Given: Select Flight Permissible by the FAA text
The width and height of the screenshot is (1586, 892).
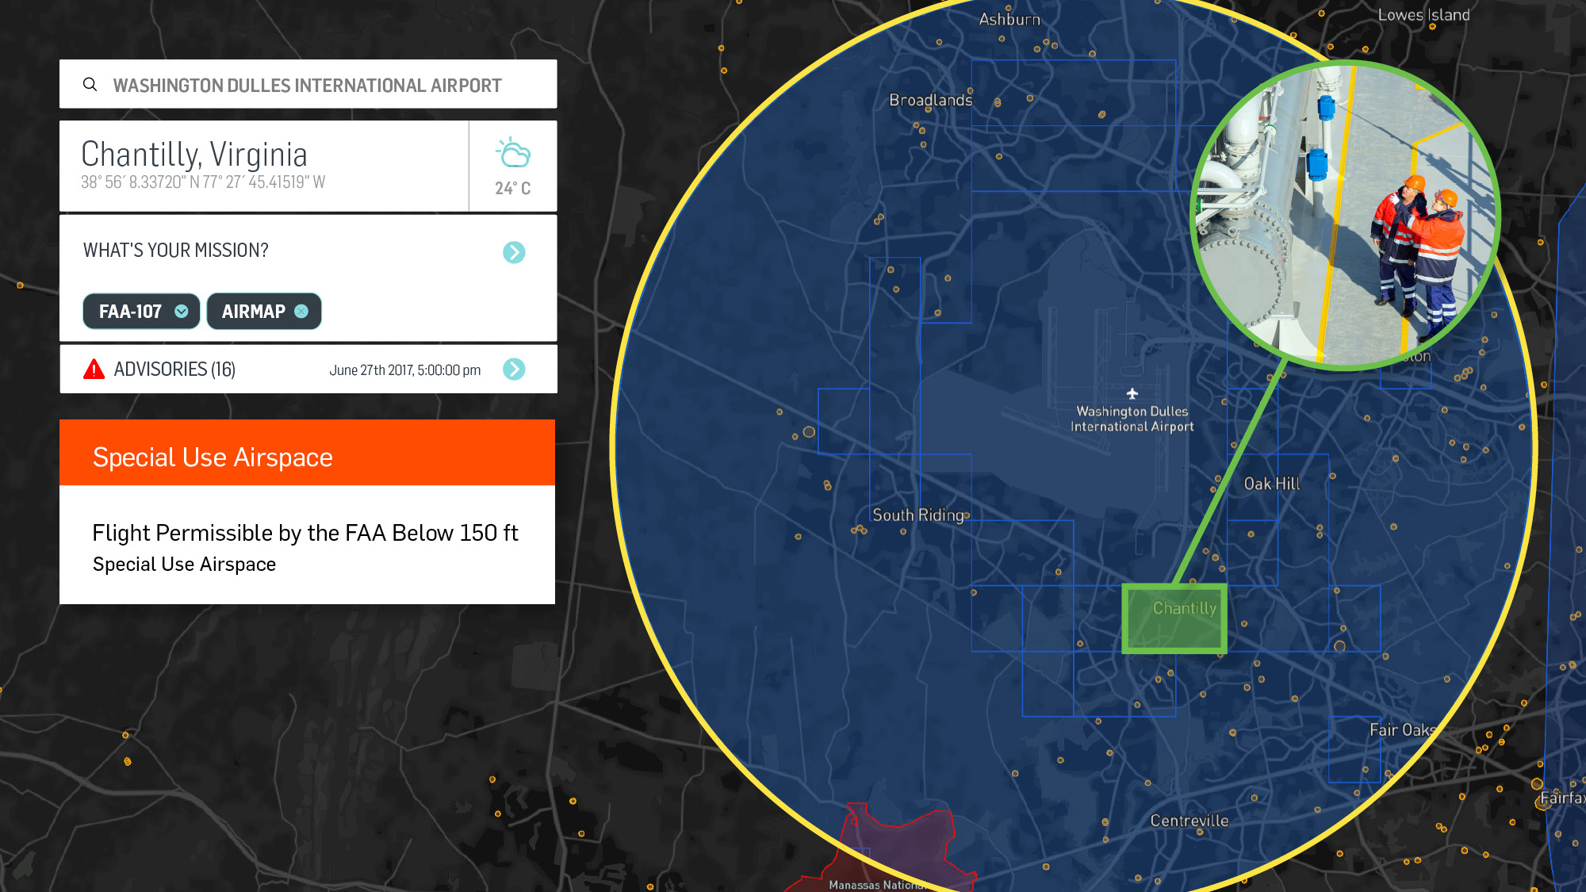Looking at the screenshot, I should pyautogui.click(x=305, y=533).
